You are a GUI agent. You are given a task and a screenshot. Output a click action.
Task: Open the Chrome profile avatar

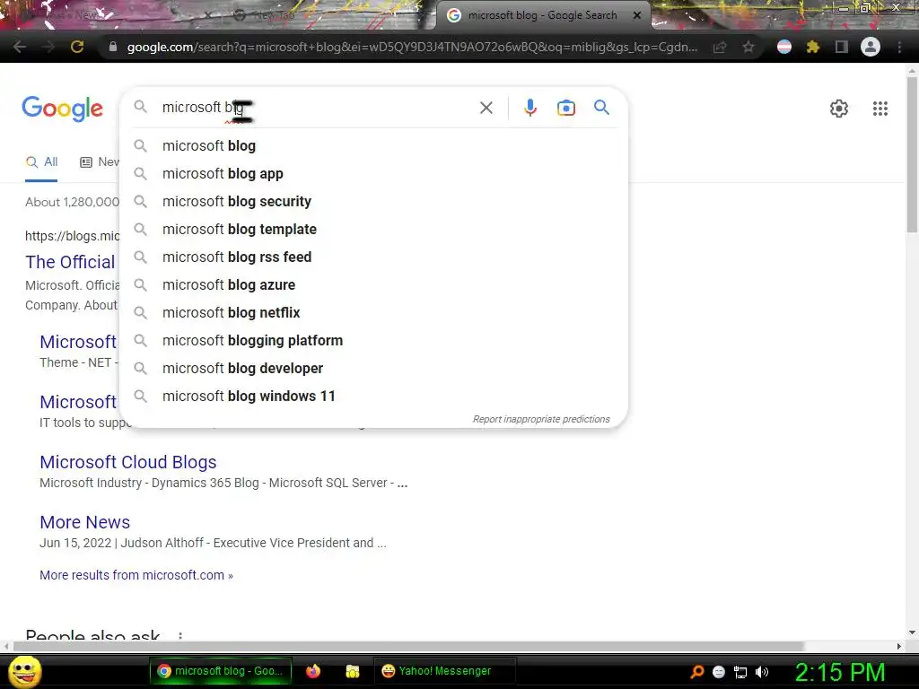pos(871,47)
